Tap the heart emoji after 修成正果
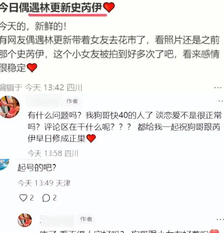 [91, 138]
